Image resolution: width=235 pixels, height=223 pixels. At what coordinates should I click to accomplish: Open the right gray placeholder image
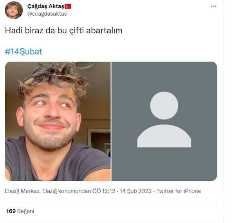point(164,121)
